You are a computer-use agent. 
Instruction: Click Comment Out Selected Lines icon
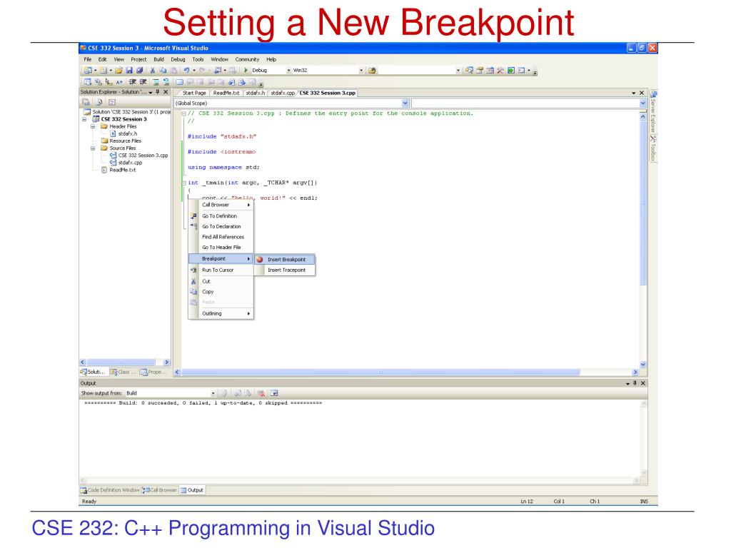(x=156, y=82)
